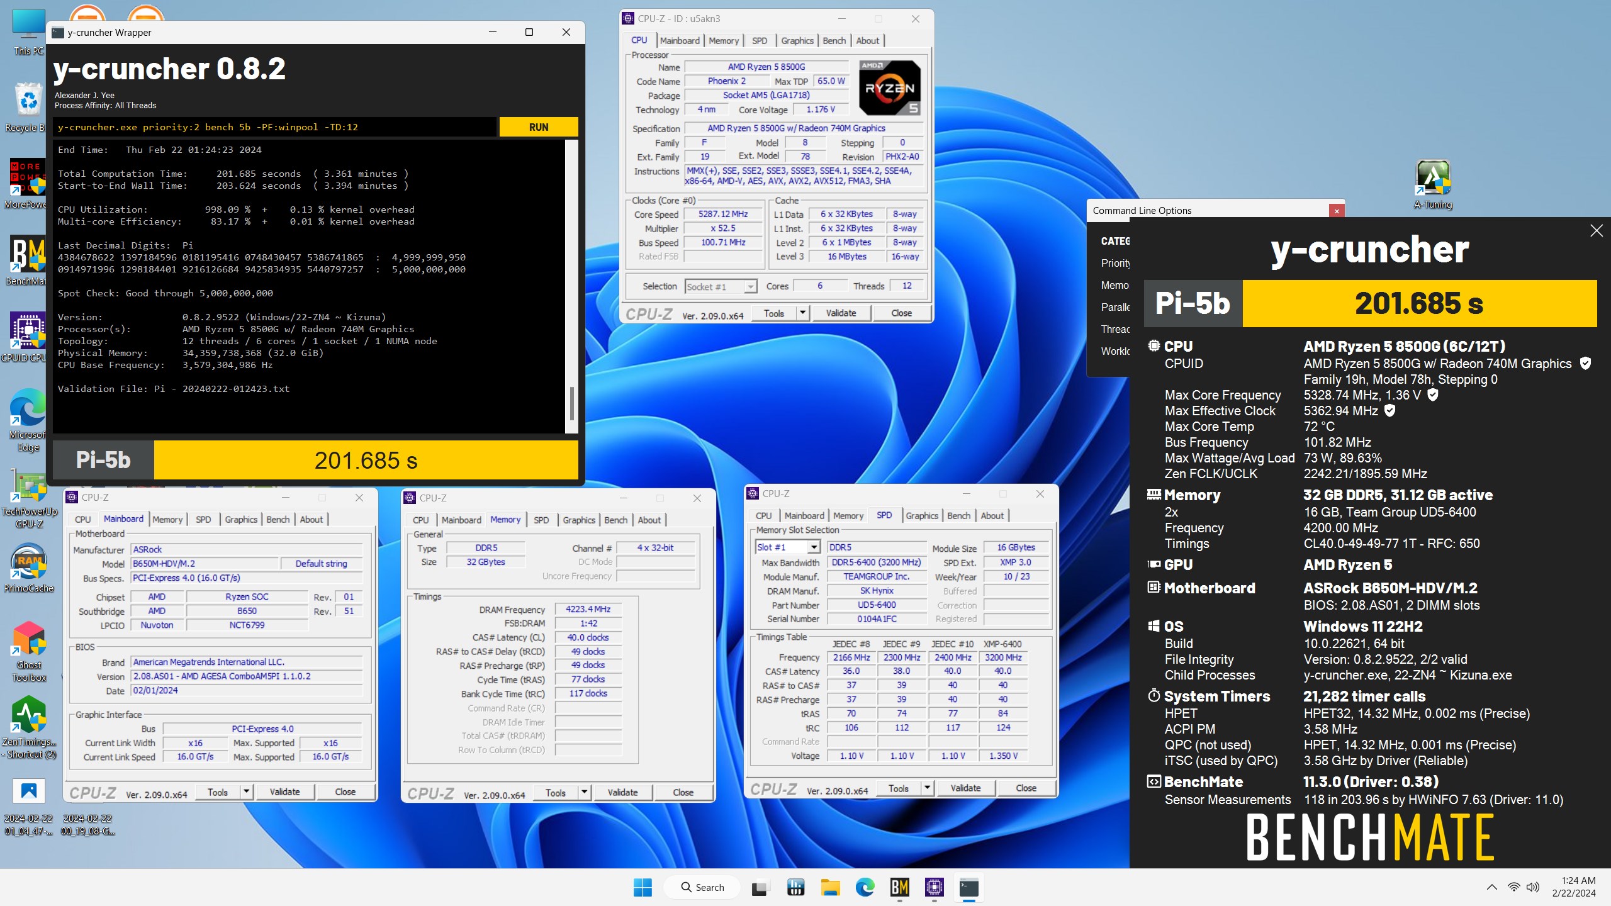This screenshot has width=1611, height=906.
Task: Click the taskbar Search box
Action: click(702, 887)
